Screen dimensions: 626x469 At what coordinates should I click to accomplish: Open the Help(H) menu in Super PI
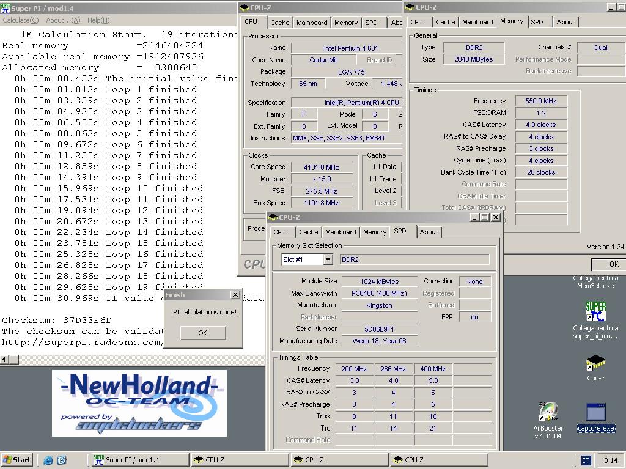(98, 20)
